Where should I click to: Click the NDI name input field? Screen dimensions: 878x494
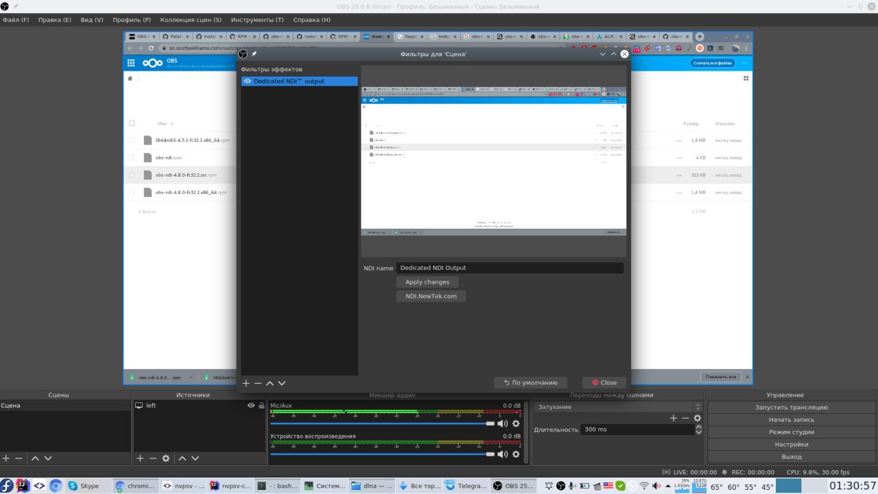tap(510, 268)
